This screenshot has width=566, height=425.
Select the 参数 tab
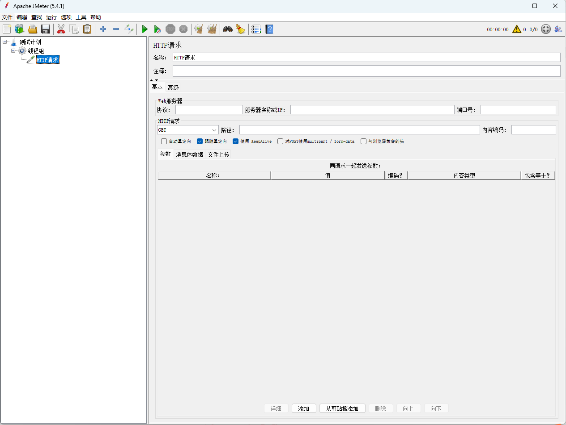pos(165,154)
